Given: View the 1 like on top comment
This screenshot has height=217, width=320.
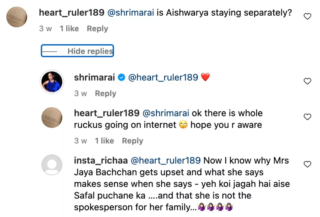Looking at the screenshot, I should pos(69,29).
